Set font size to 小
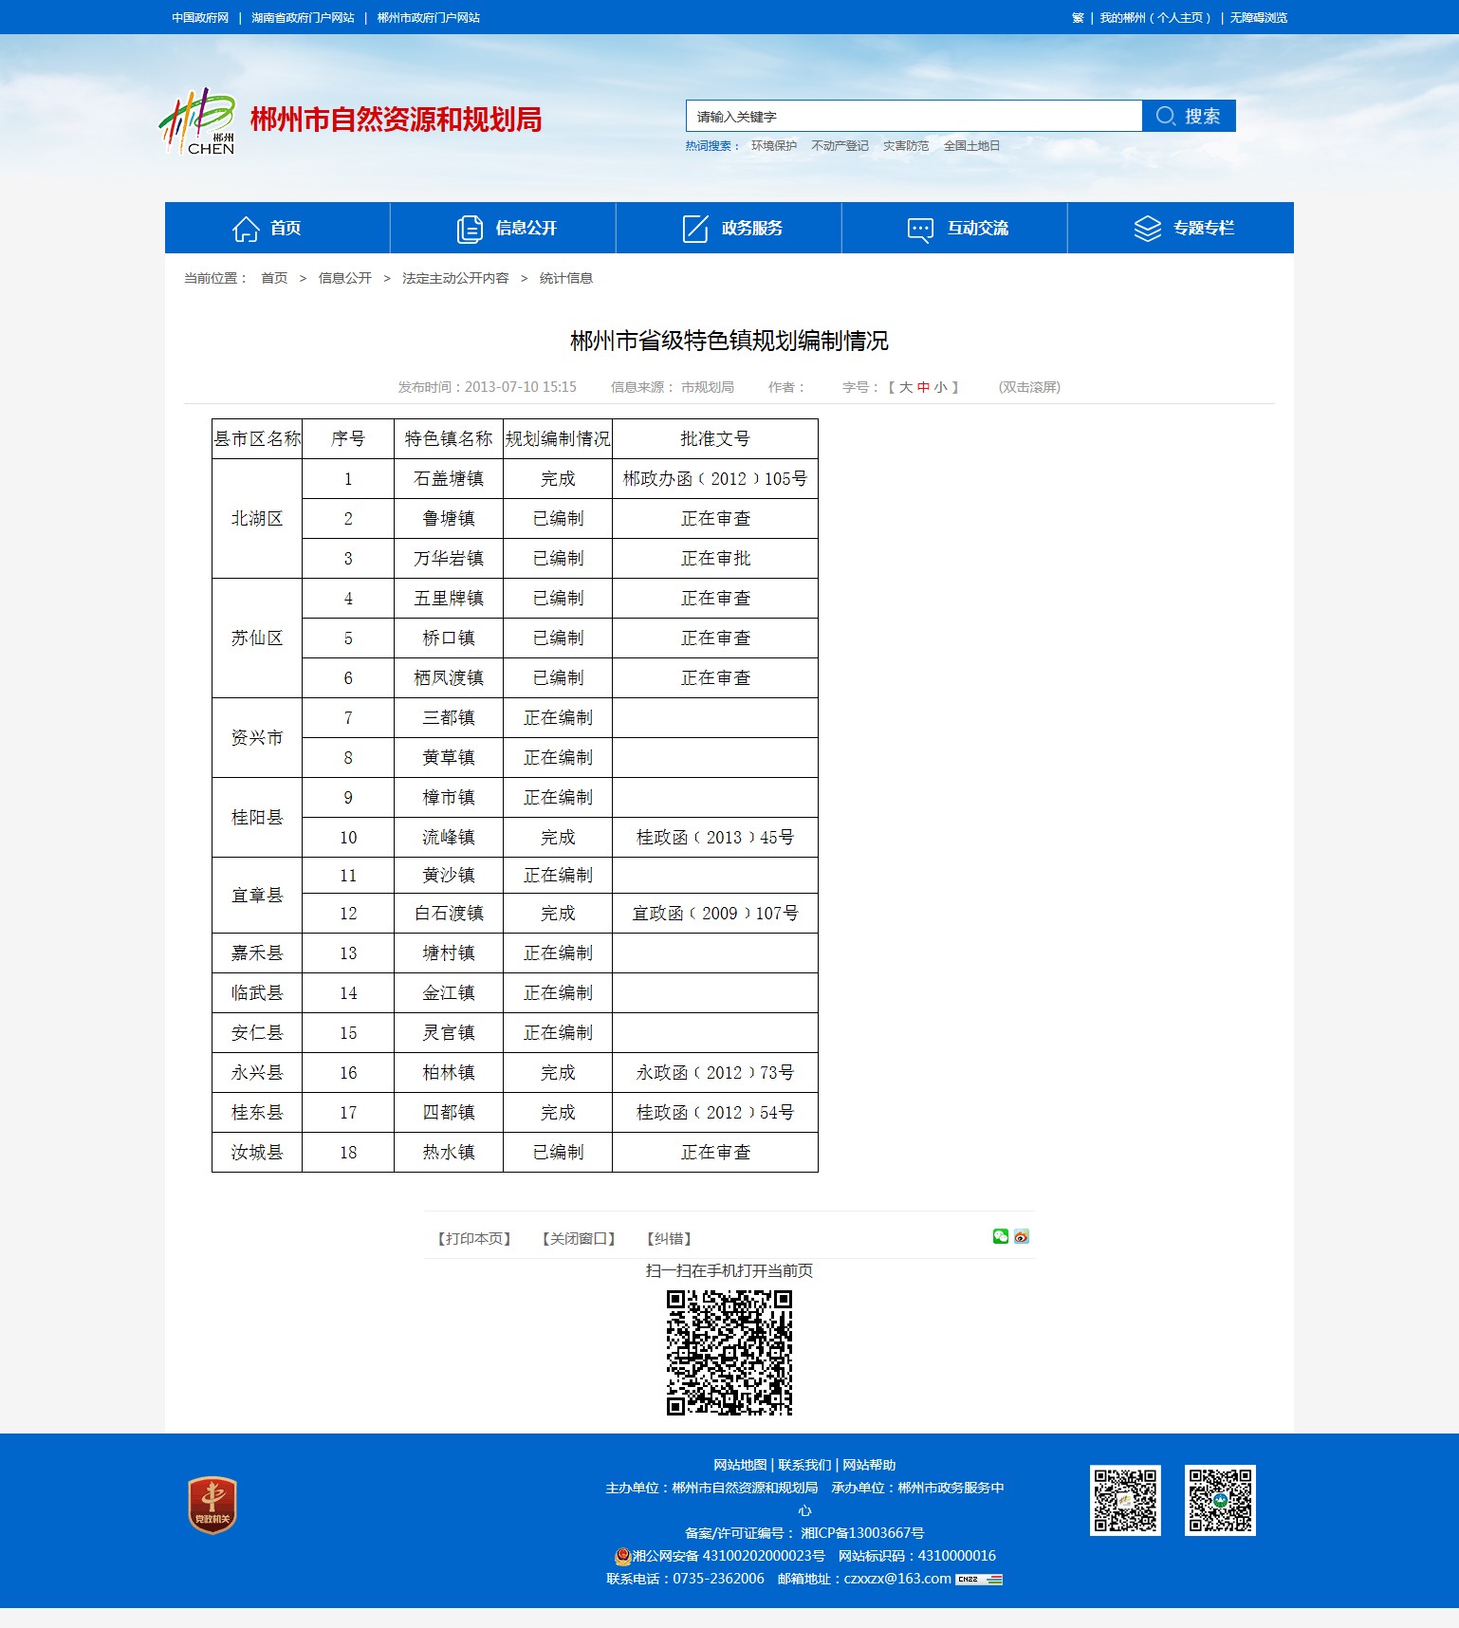 [x=940, y=387]
